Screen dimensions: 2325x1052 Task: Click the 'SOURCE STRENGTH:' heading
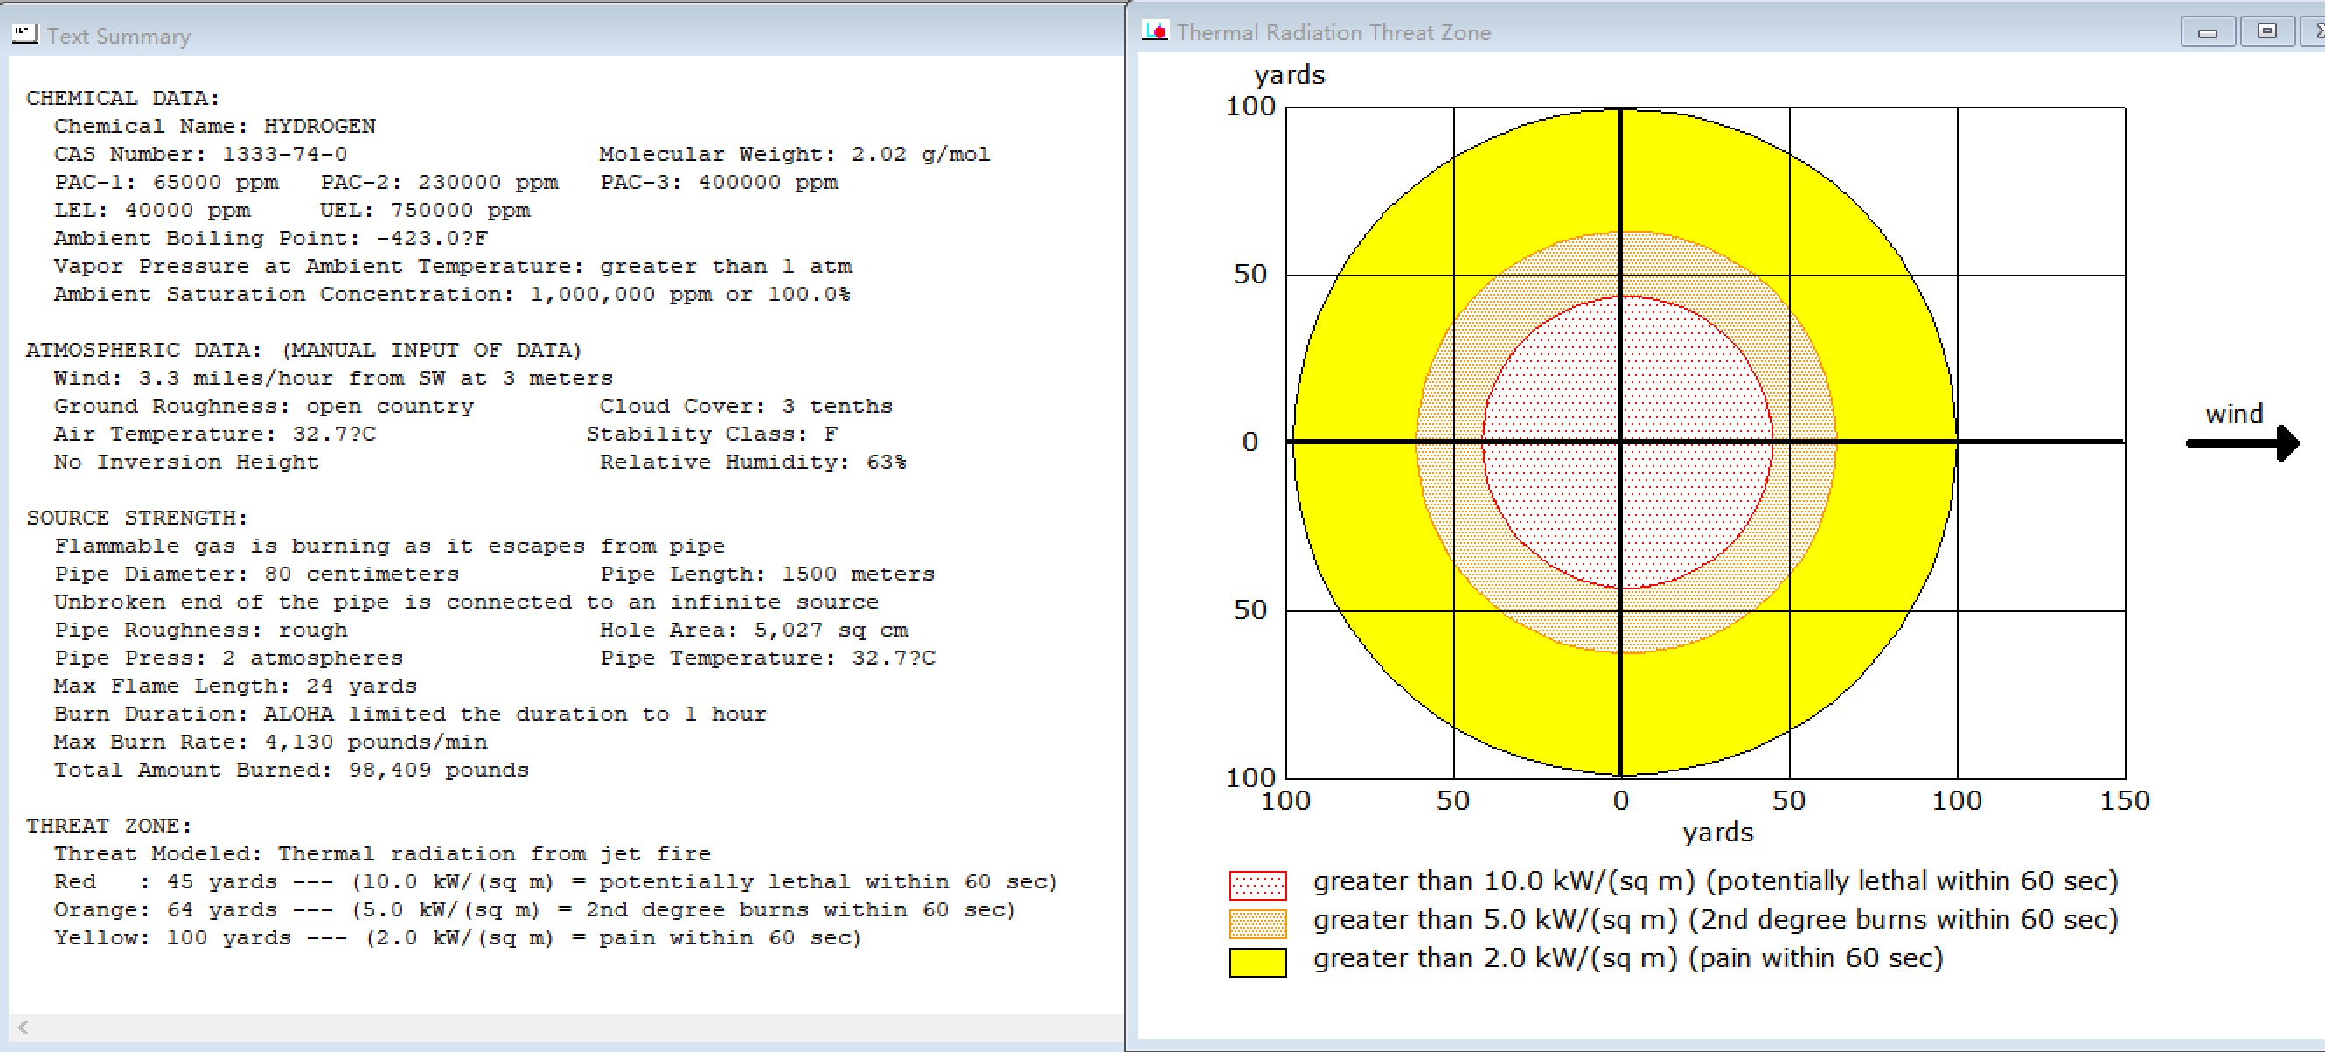[x=136, y=518]
